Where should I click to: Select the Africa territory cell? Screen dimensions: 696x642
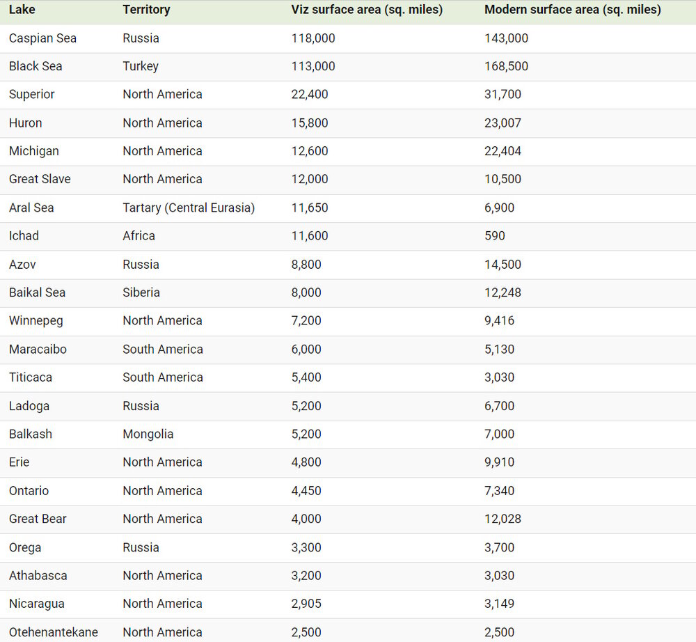click(139, 235)
